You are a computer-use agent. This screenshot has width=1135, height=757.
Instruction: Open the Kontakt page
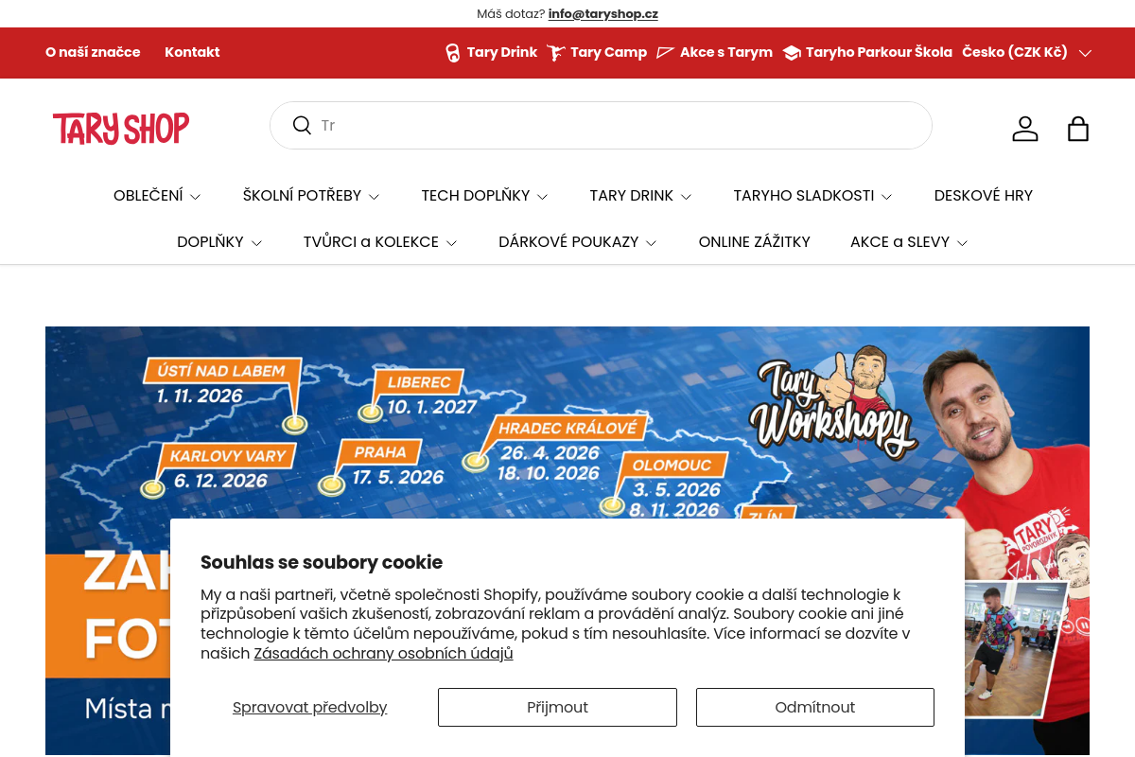click(192, 52)
